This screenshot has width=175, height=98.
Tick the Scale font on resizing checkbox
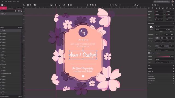149,53
